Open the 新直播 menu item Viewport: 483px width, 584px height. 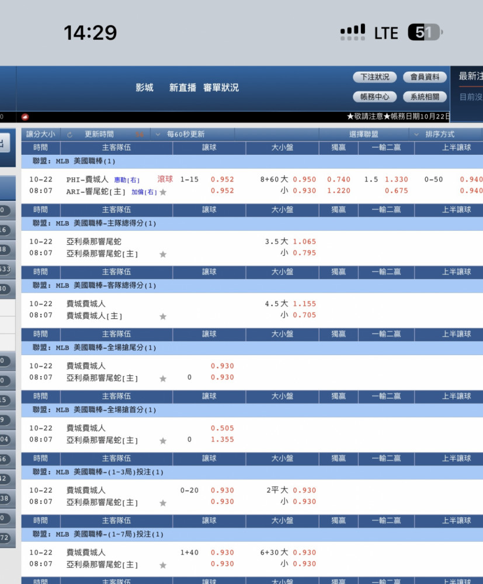pos(182,88)
